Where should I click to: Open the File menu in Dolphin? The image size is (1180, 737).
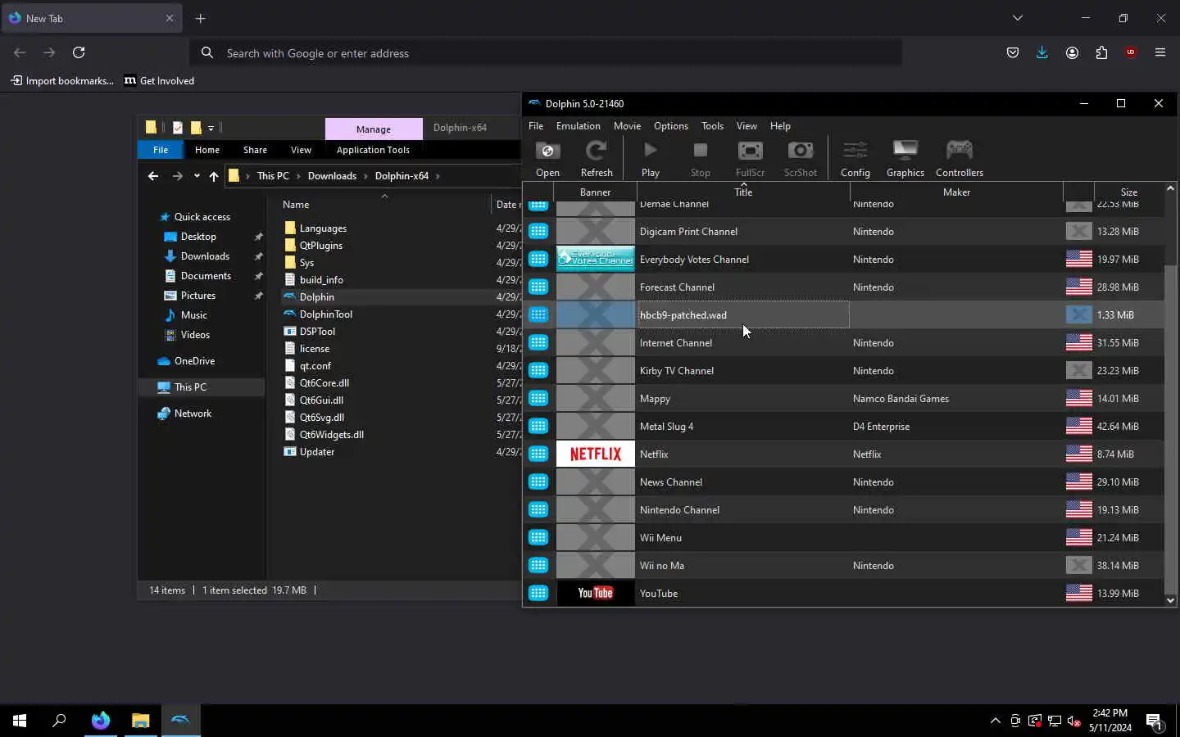536,126
